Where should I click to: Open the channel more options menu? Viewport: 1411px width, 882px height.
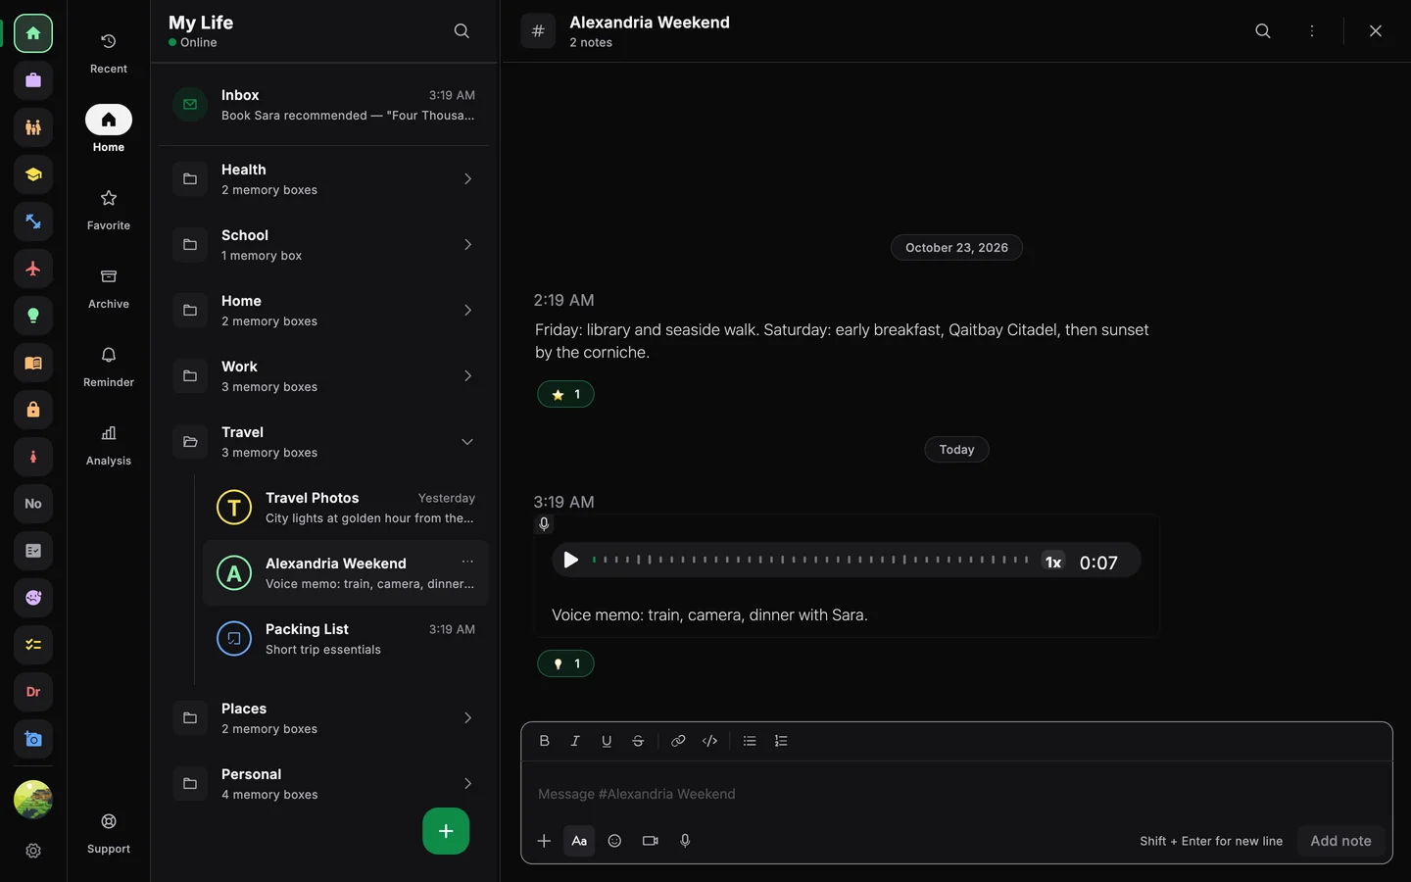click(x=1312, y=31)
